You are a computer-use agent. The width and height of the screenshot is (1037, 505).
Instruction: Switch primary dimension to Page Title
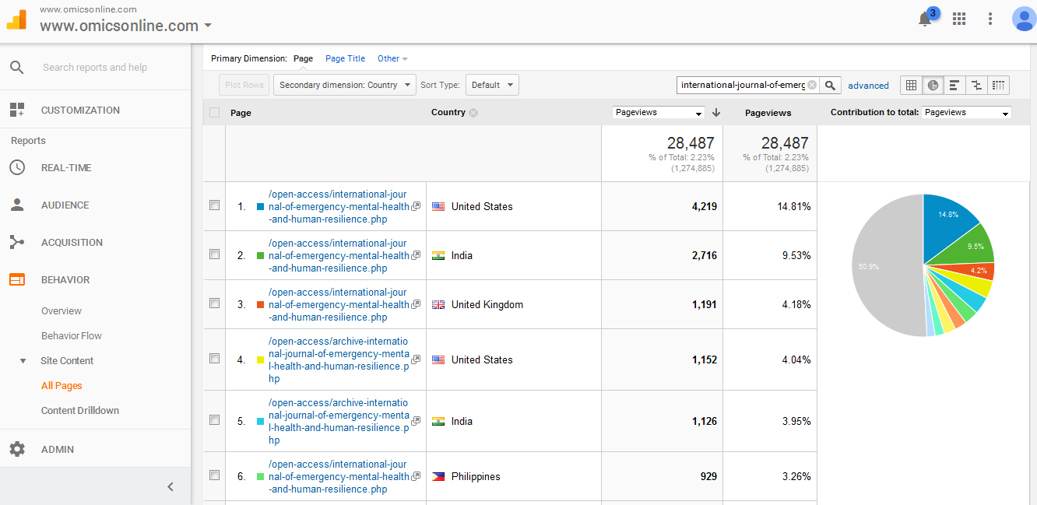[345, 58]
